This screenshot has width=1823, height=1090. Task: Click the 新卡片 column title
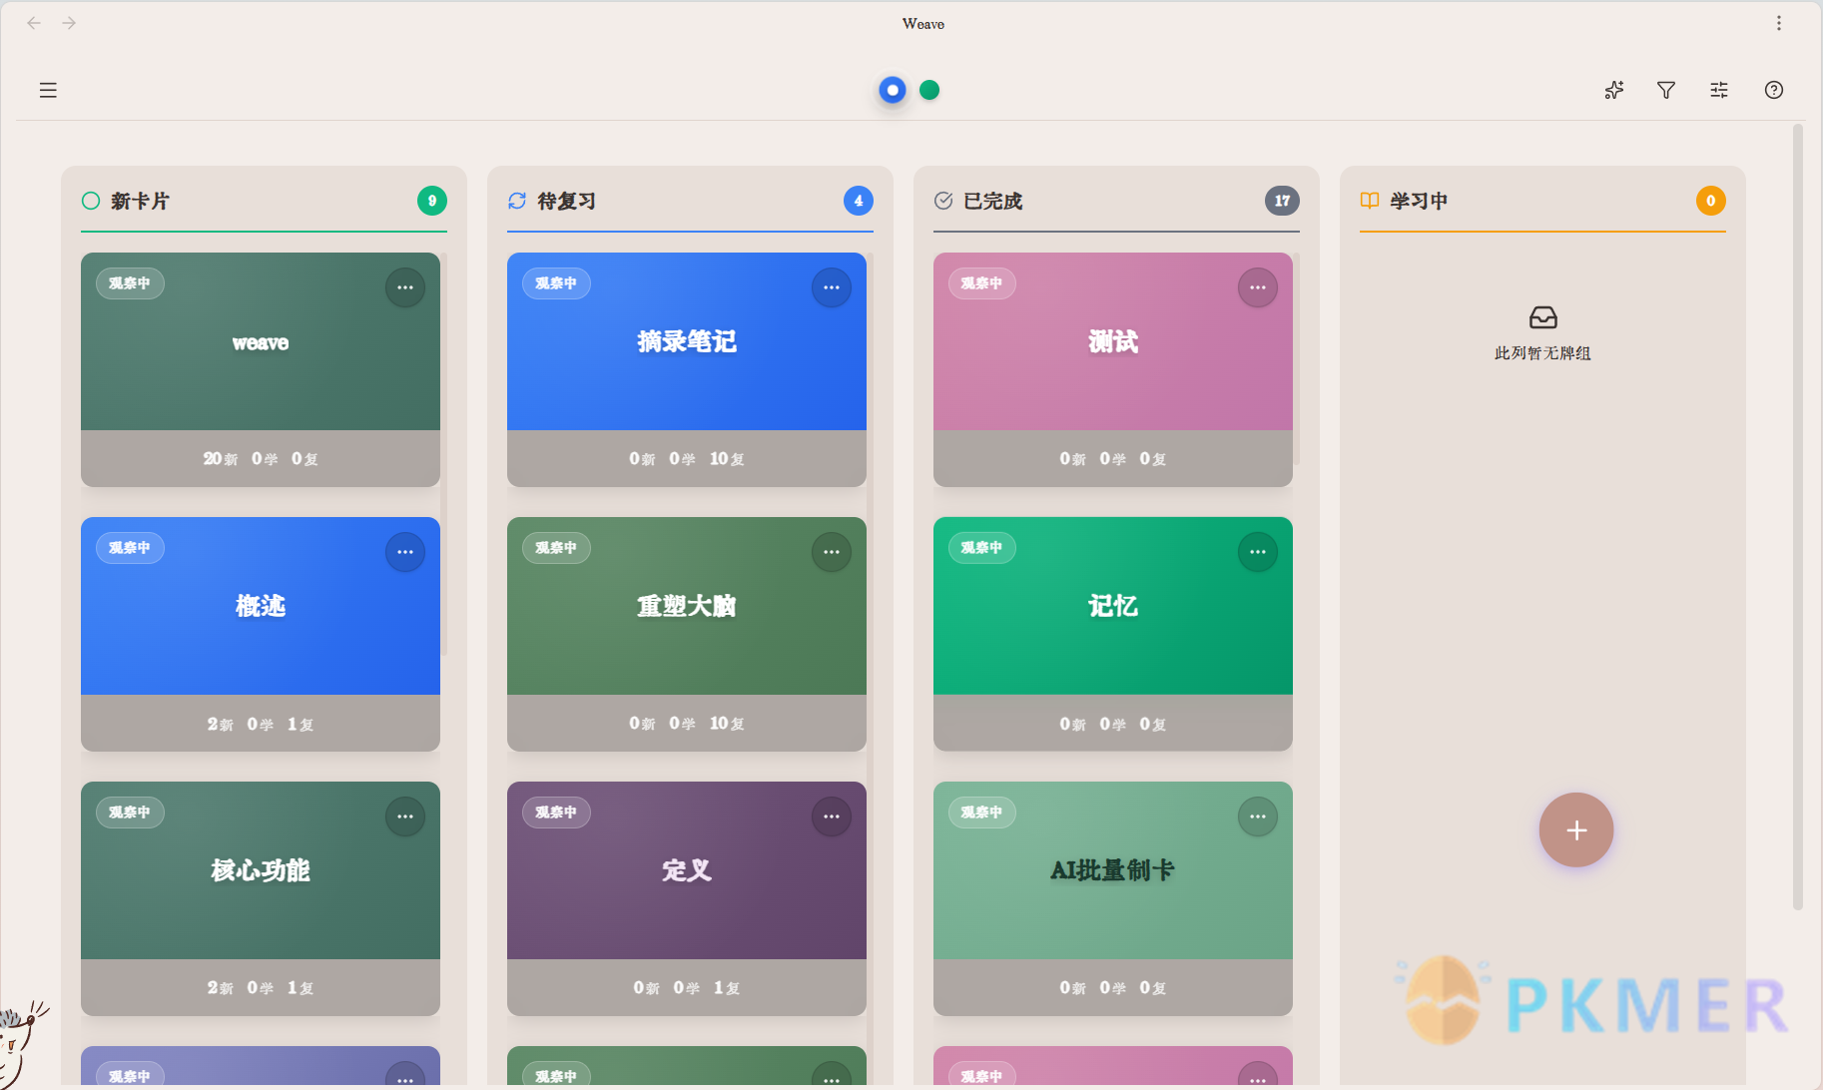click(140, 201)
